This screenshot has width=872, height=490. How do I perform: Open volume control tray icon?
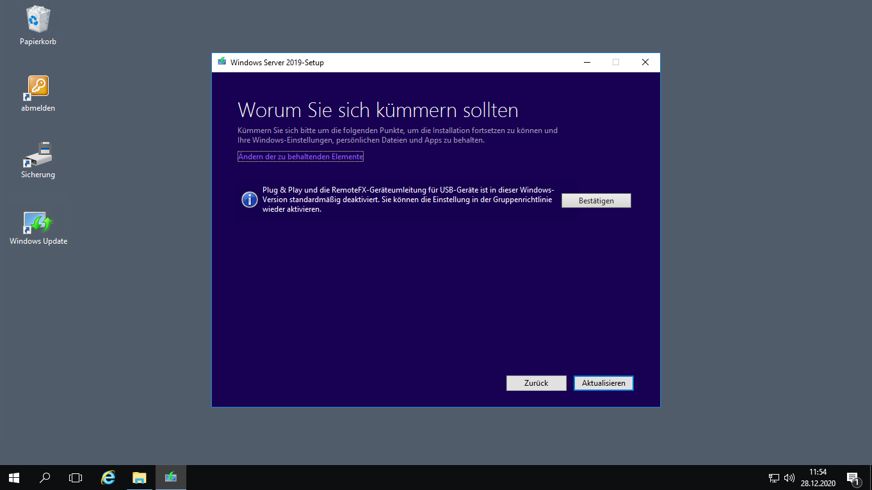(x=789, y=478)
